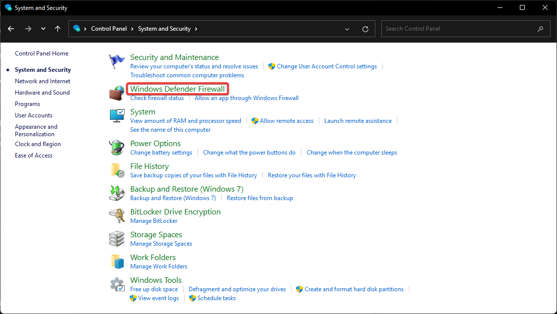Expand chevron after System and Security breadcrumb
Image resolution: width=557 pixels, height=314 pixels.
196,29
